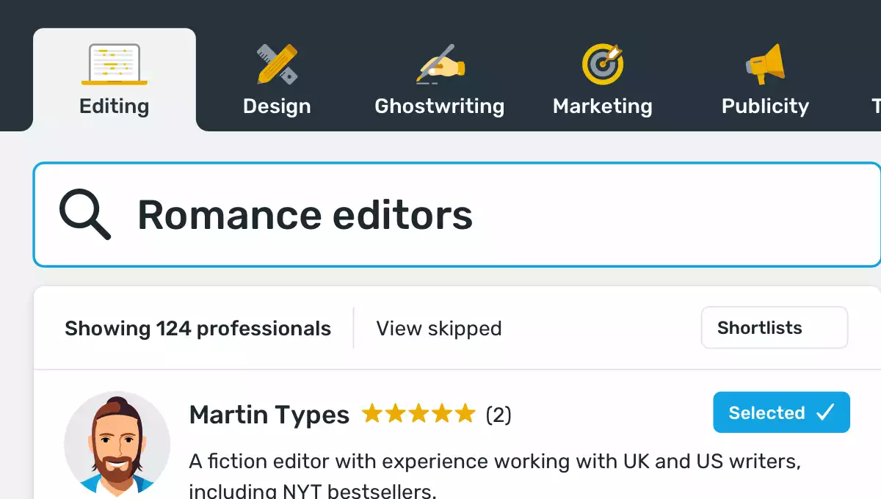881x499 pixels.
Task: Select the Ghostwriting tab label
Action: point(440,106)
